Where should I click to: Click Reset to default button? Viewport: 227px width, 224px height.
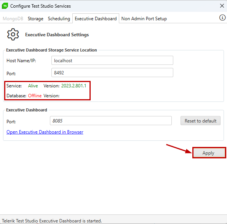pos(200,121)
